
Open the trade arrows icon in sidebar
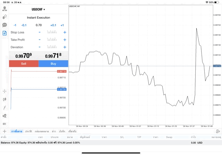tap(5, 17)
